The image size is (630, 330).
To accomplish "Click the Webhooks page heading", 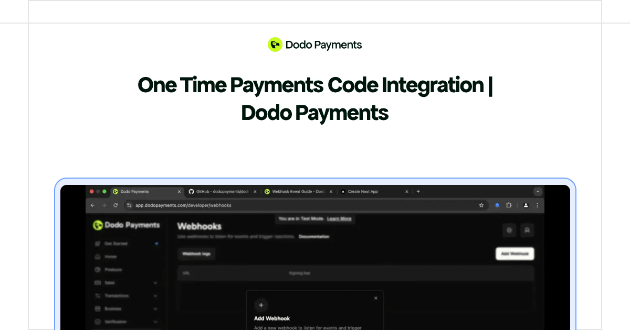I will point(199,226).
